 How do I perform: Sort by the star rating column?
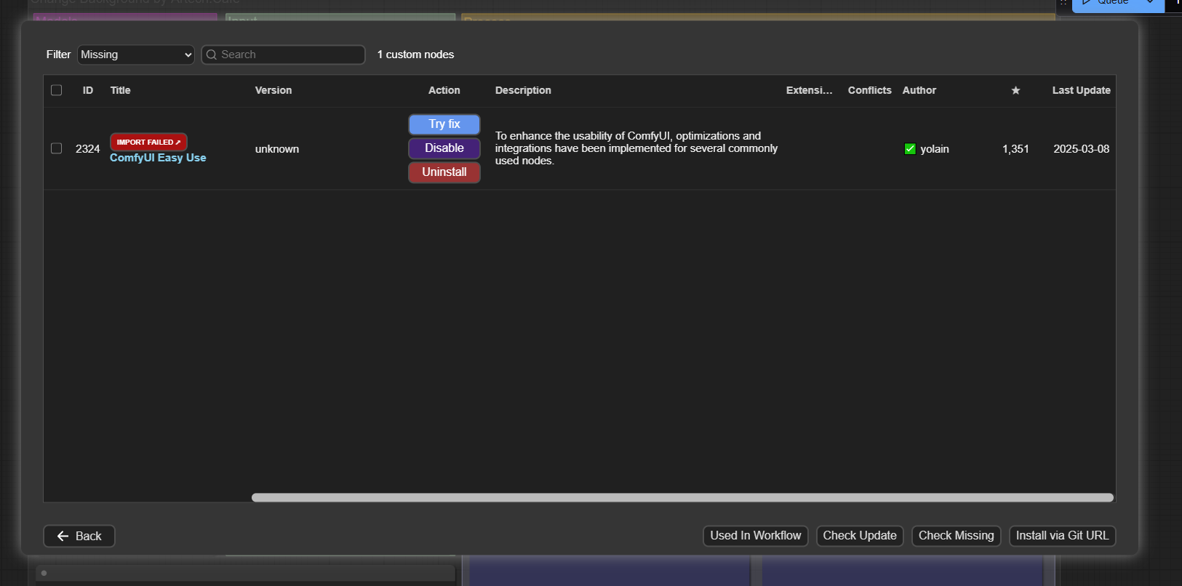(1015, 90)
